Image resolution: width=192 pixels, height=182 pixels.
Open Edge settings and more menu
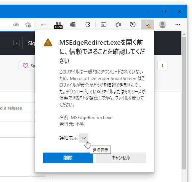coord(178,24)
